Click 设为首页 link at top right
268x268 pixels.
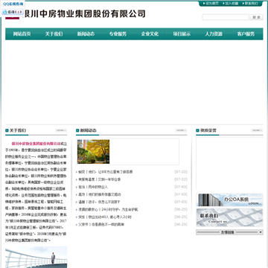(212, 4)
